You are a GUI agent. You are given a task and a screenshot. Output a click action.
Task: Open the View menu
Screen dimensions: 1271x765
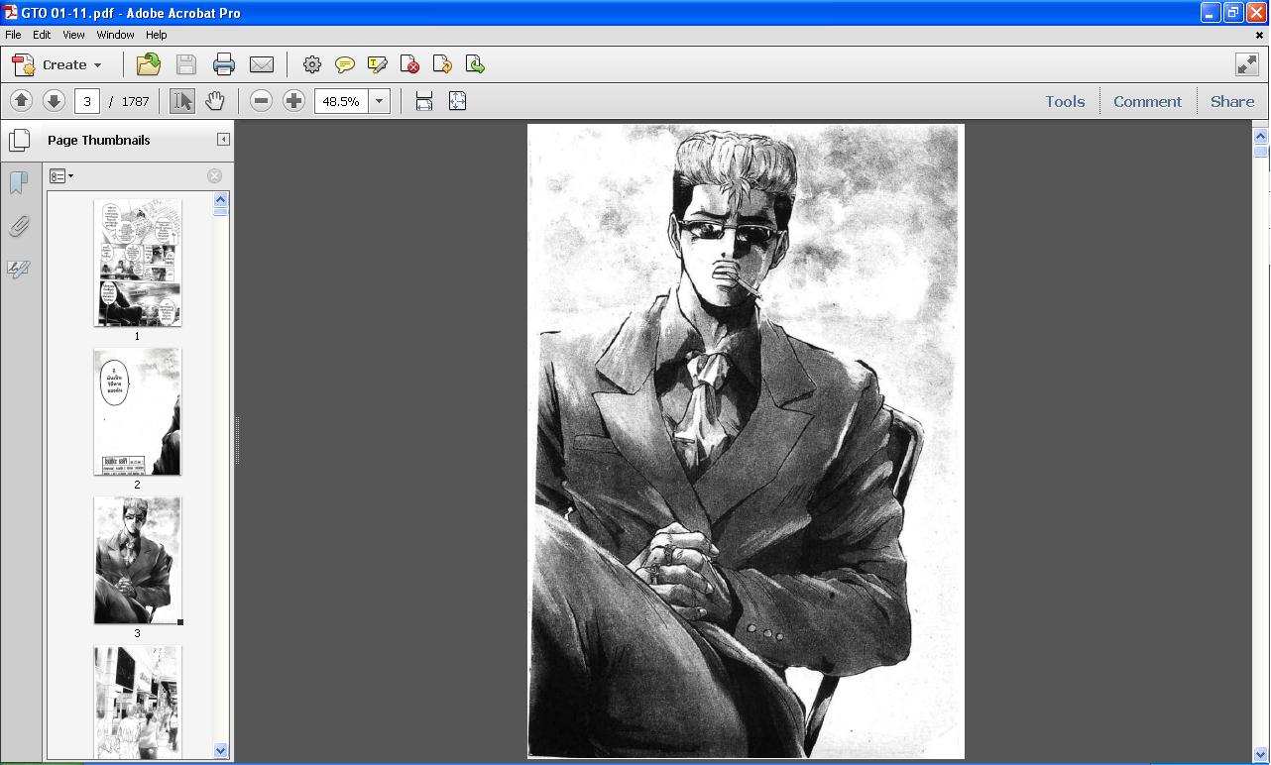[x=73, y=35]
